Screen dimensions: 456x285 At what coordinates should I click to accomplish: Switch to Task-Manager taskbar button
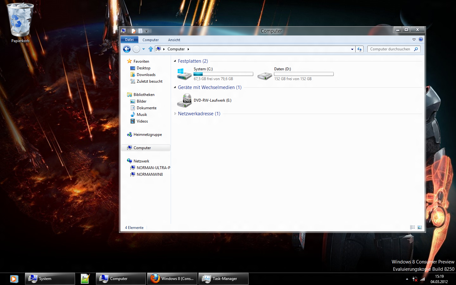tap(224, 279)
